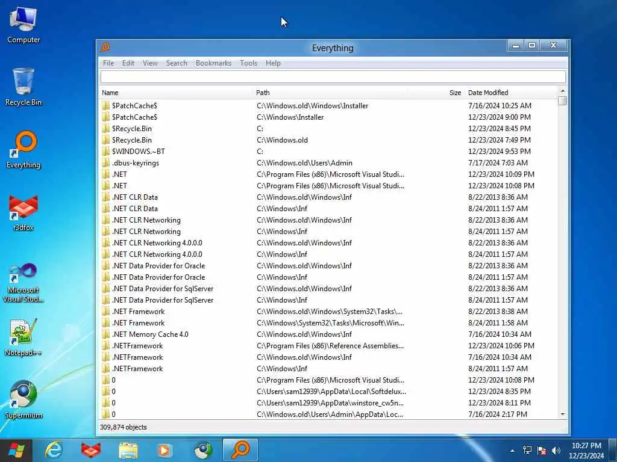Open the Tools menu
This screenshot has width=617, height=462.
248,63
